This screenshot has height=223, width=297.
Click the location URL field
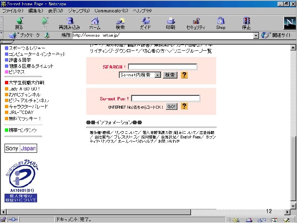[163, 36]
